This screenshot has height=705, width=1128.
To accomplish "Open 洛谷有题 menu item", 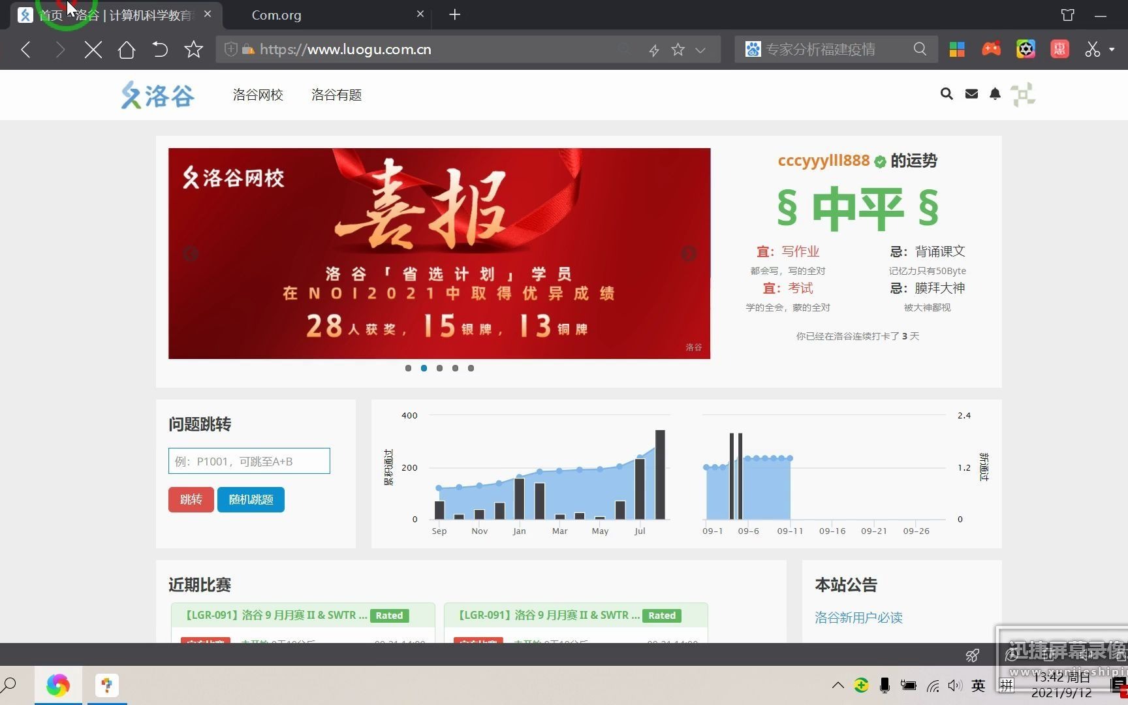I will [x=336, y=95].
